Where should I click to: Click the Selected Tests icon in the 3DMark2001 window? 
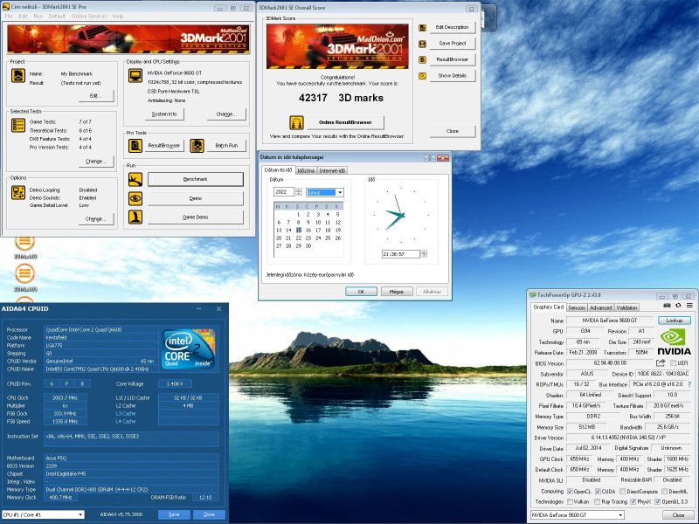click(18, 125)
